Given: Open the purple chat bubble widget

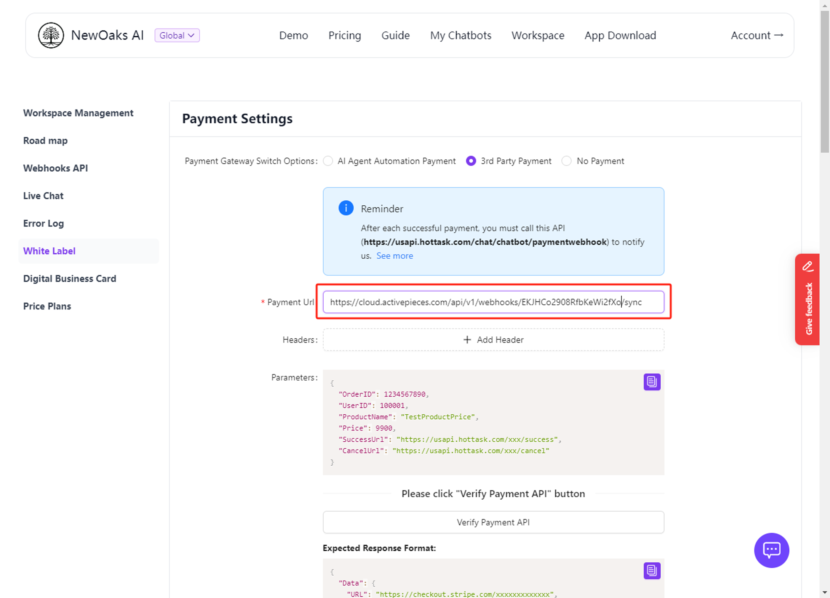Looking at the screenshot, I should (x=771, y=550).
